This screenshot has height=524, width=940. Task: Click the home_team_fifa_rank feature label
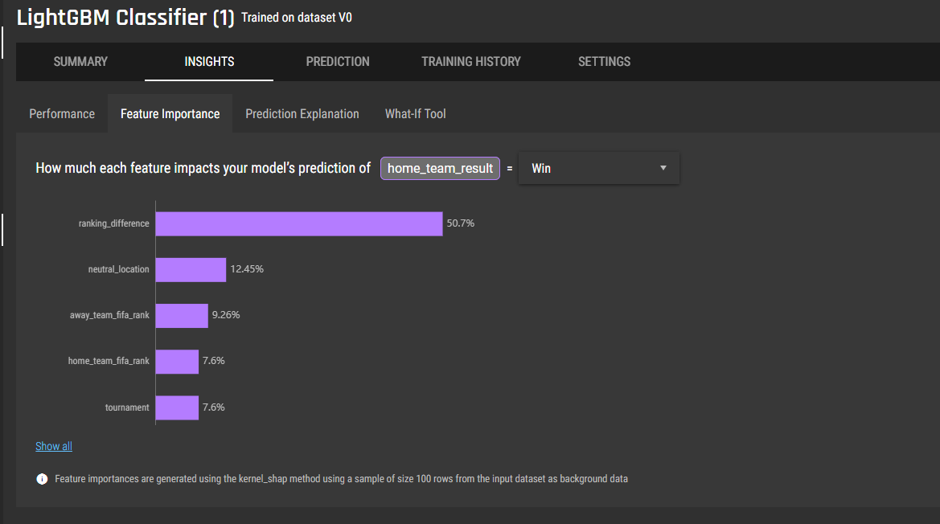pyautogui.click(x=109, y=361)
